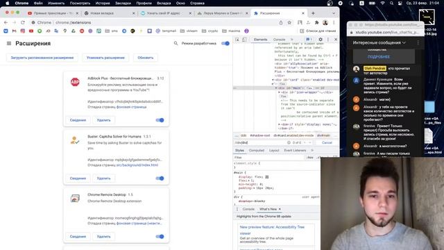
Task: Open the extensions hamburger menu
Action: (9, 43)
